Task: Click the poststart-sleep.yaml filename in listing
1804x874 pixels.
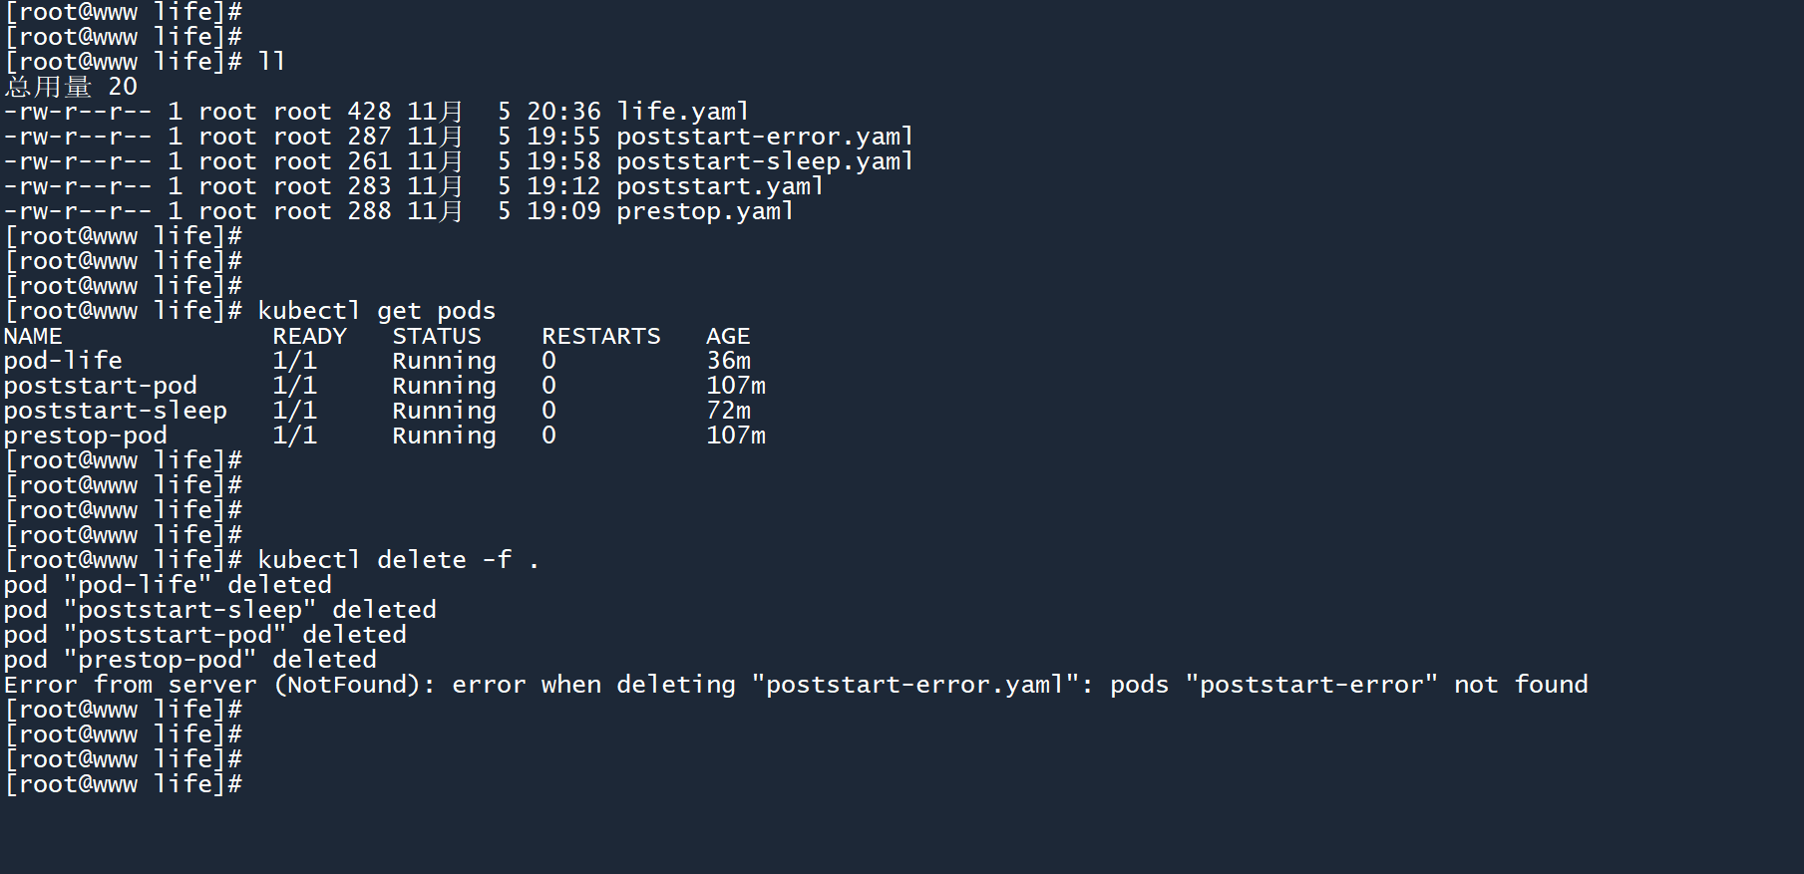Action: 764,161
